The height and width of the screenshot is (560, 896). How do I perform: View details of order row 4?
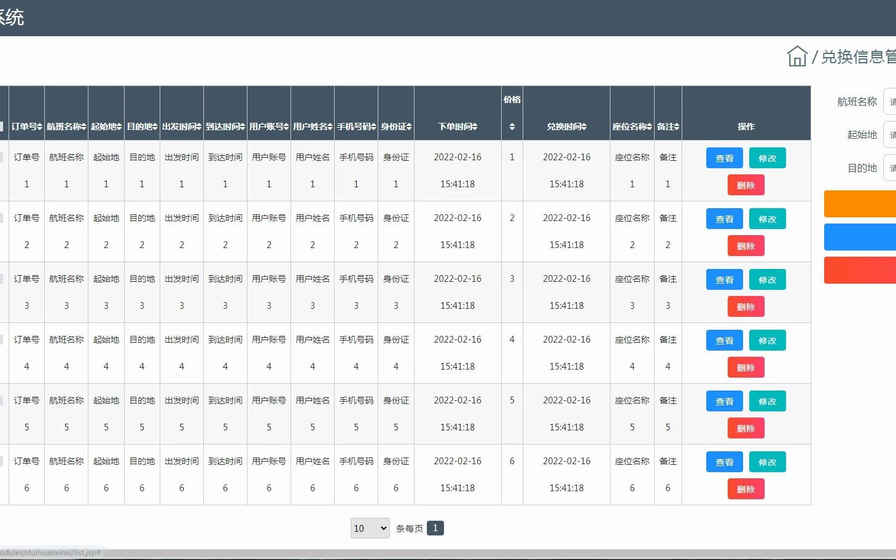[725, 340]
